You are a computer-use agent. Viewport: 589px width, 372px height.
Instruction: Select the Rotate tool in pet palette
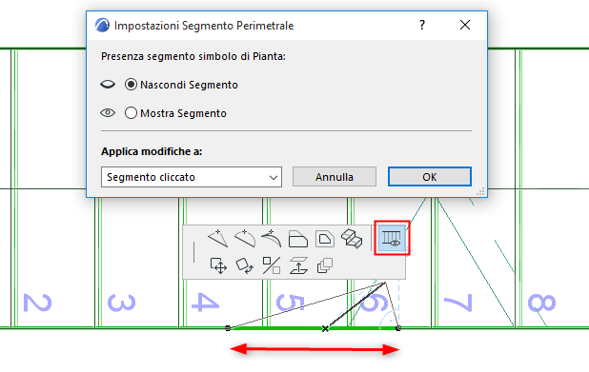pyautogui.click(x=245, y=265)
